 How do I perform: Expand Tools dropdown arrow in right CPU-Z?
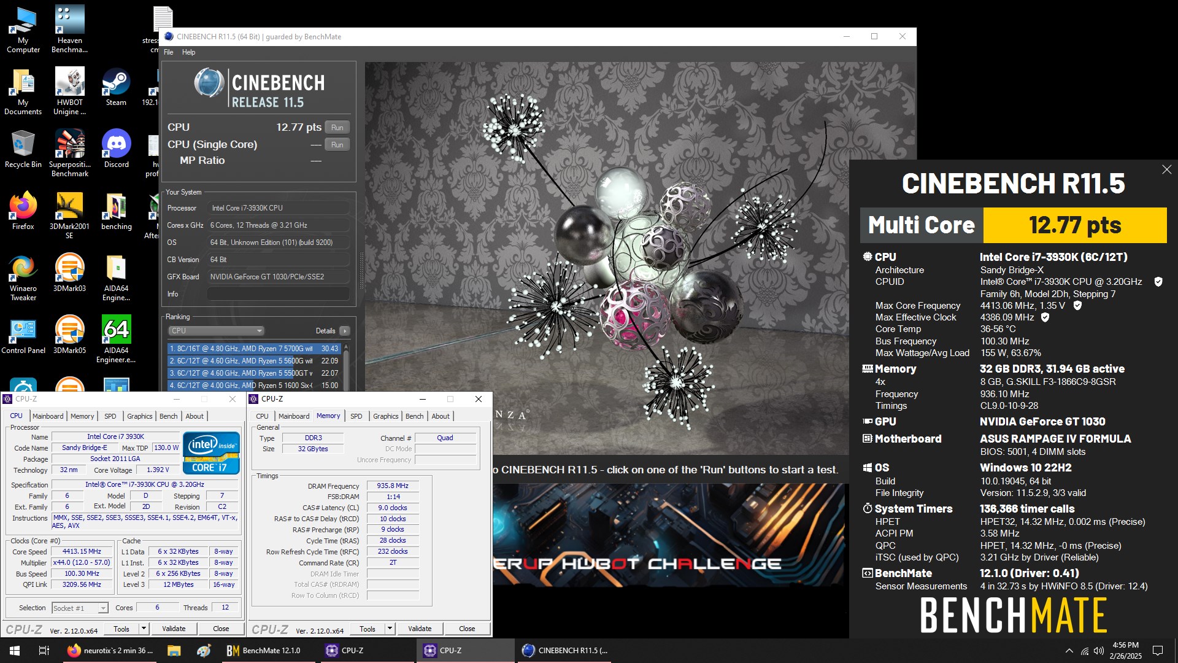point(390,629)
